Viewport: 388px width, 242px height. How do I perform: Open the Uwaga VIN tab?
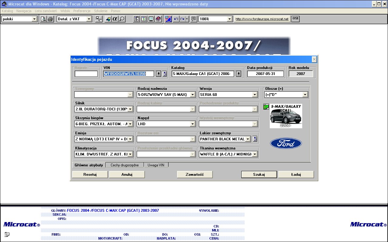pos(156,165)
